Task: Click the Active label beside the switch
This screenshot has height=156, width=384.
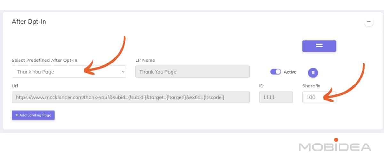Action: tap(290, 72)
